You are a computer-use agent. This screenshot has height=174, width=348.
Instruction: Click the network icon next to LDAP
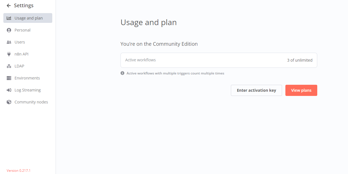(9, 66)
